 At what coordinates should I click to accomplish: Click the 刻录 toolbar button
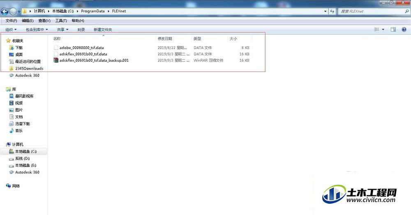(x=81, y=30)
